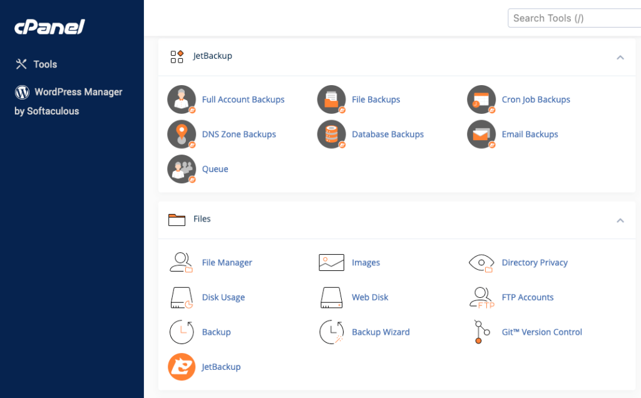Open Tools in the sidebar
The image size is (641, 398).
point(45,64)
